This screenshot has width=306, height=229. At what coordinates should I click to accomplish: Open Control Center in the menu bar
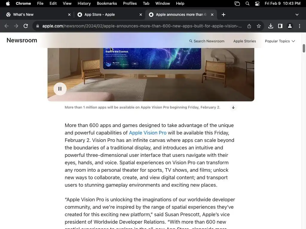tap(257, 4)
